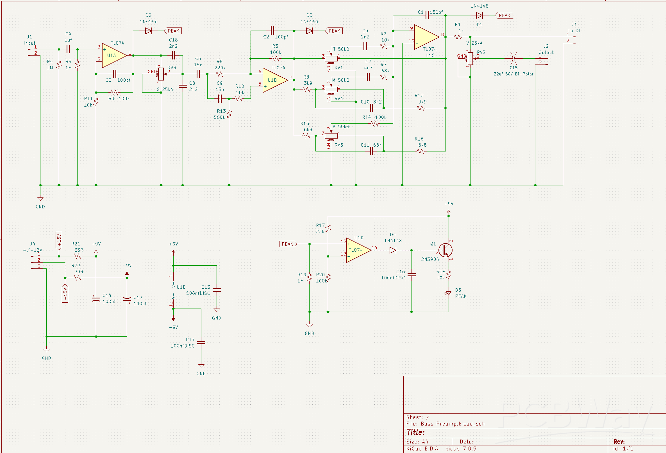Click the 'Id: 1/1' sheet number
Screen dimensions: 666x453
[623, 449]
